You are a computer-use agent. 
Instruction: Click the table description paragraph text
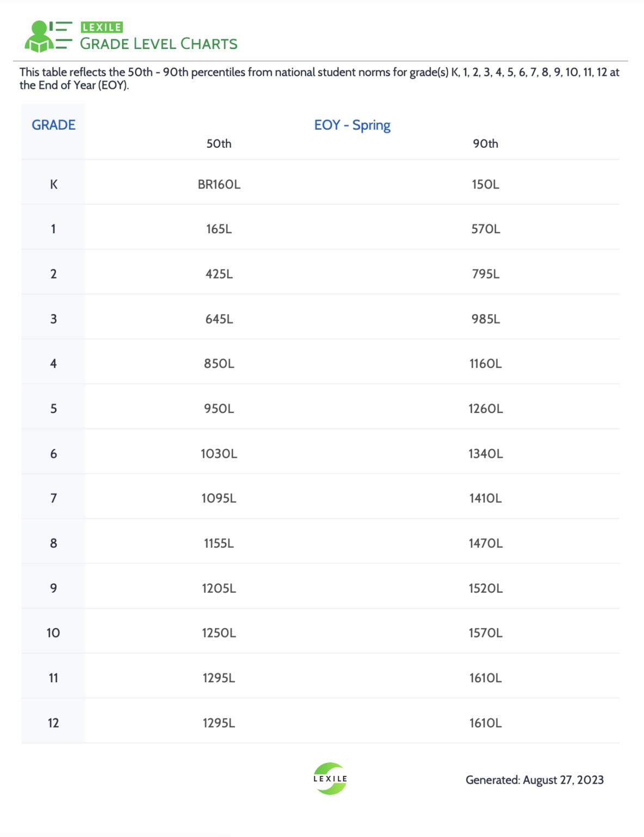point(319,78)
